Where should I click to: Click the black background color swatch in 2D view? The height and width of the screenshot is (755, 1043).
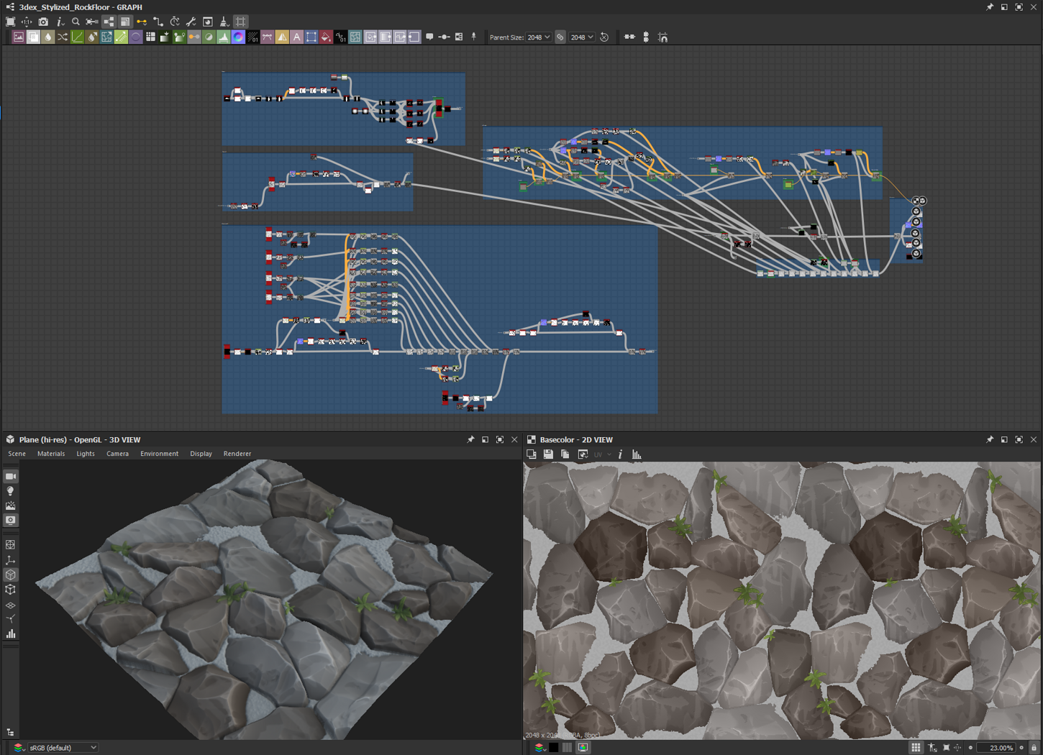[553, 748]
